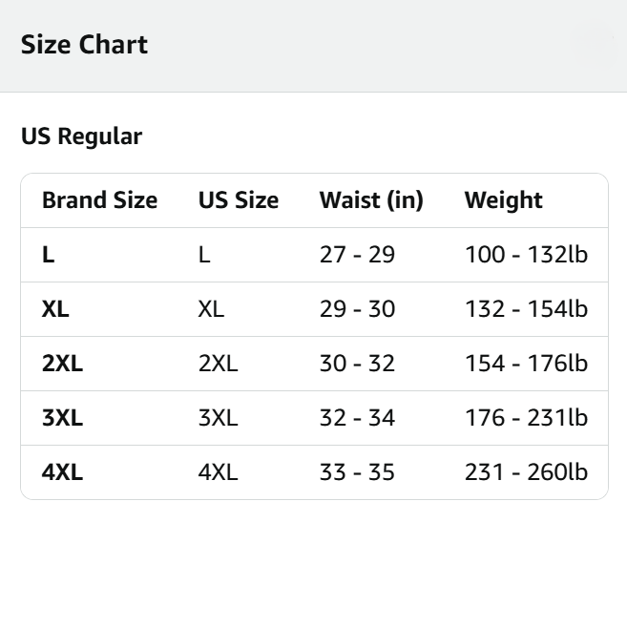
Task: Select the 231 - 260lb weight cell
Action: (x=526, y=472)
